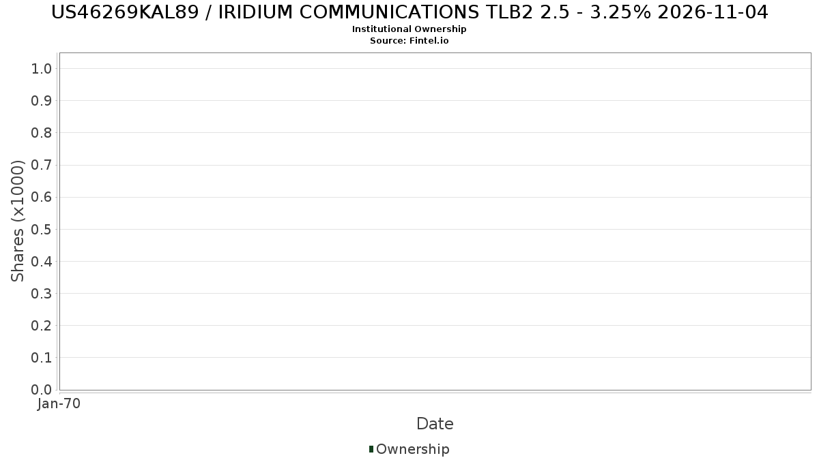Click the 0.1 y-axis tick label

[x=42, y=357]
